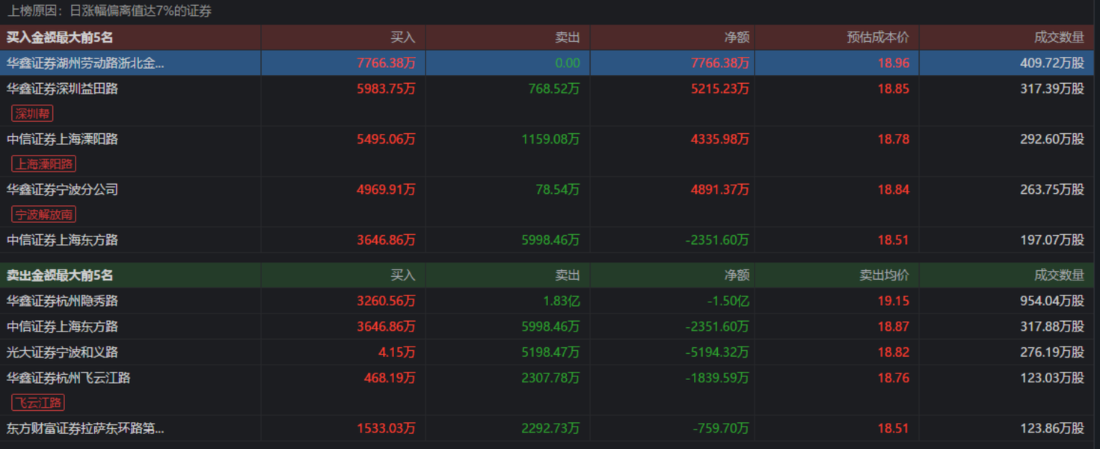Open 中信证券上海溧阳路 brokerage name

[x=62, y=139]
